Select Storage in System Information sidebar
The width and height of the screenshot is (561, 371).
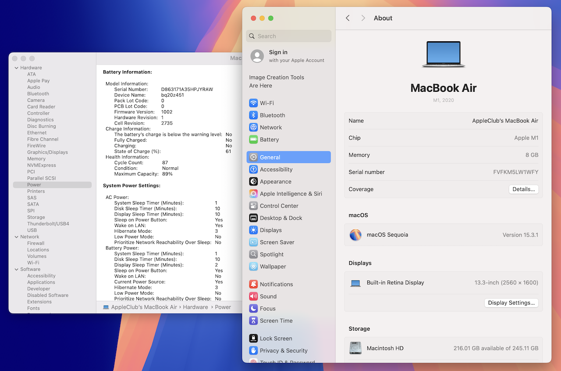36,217
